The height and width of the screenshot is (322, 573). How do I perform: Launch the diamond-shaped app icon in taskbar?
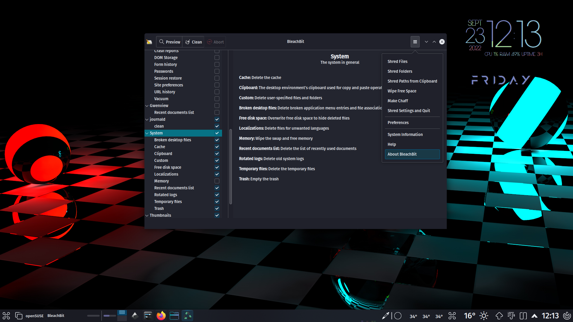[135, 316]
